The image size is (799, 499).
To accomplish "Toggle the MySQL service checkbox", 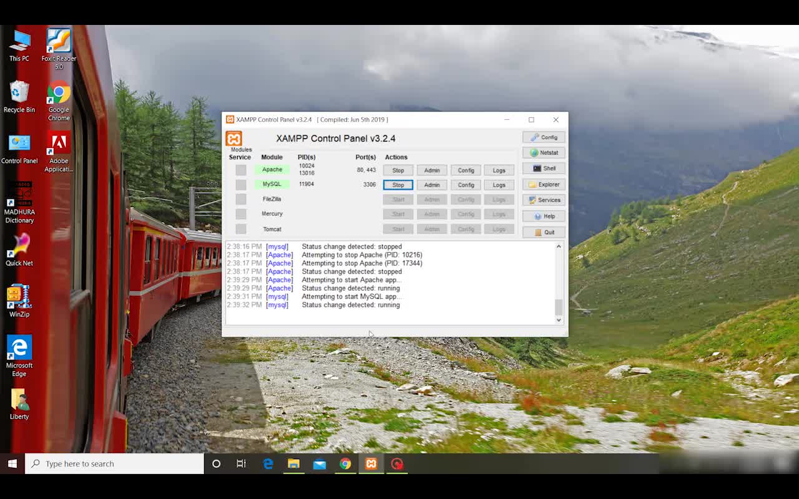I will (241, 185).
